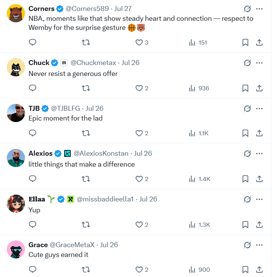The image size is (274, 277).
Task: Bookmark Chuck's tweet
Action: tap(245, 88)
